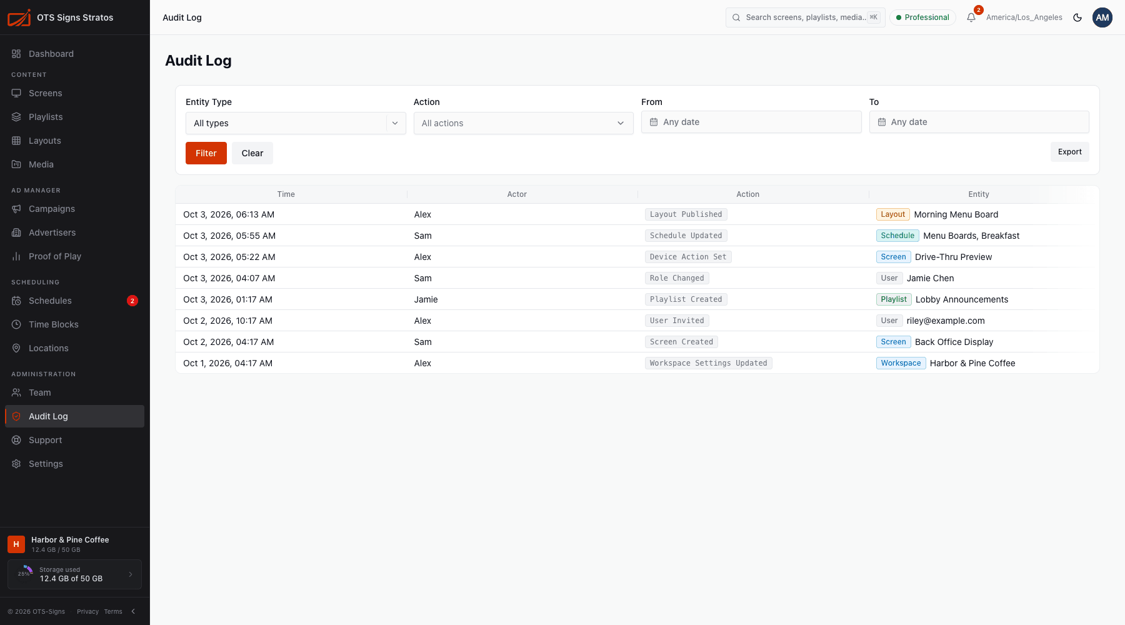Click the Clear button
This screenshot has width=1125, height=625.
(x=252, y=153)
